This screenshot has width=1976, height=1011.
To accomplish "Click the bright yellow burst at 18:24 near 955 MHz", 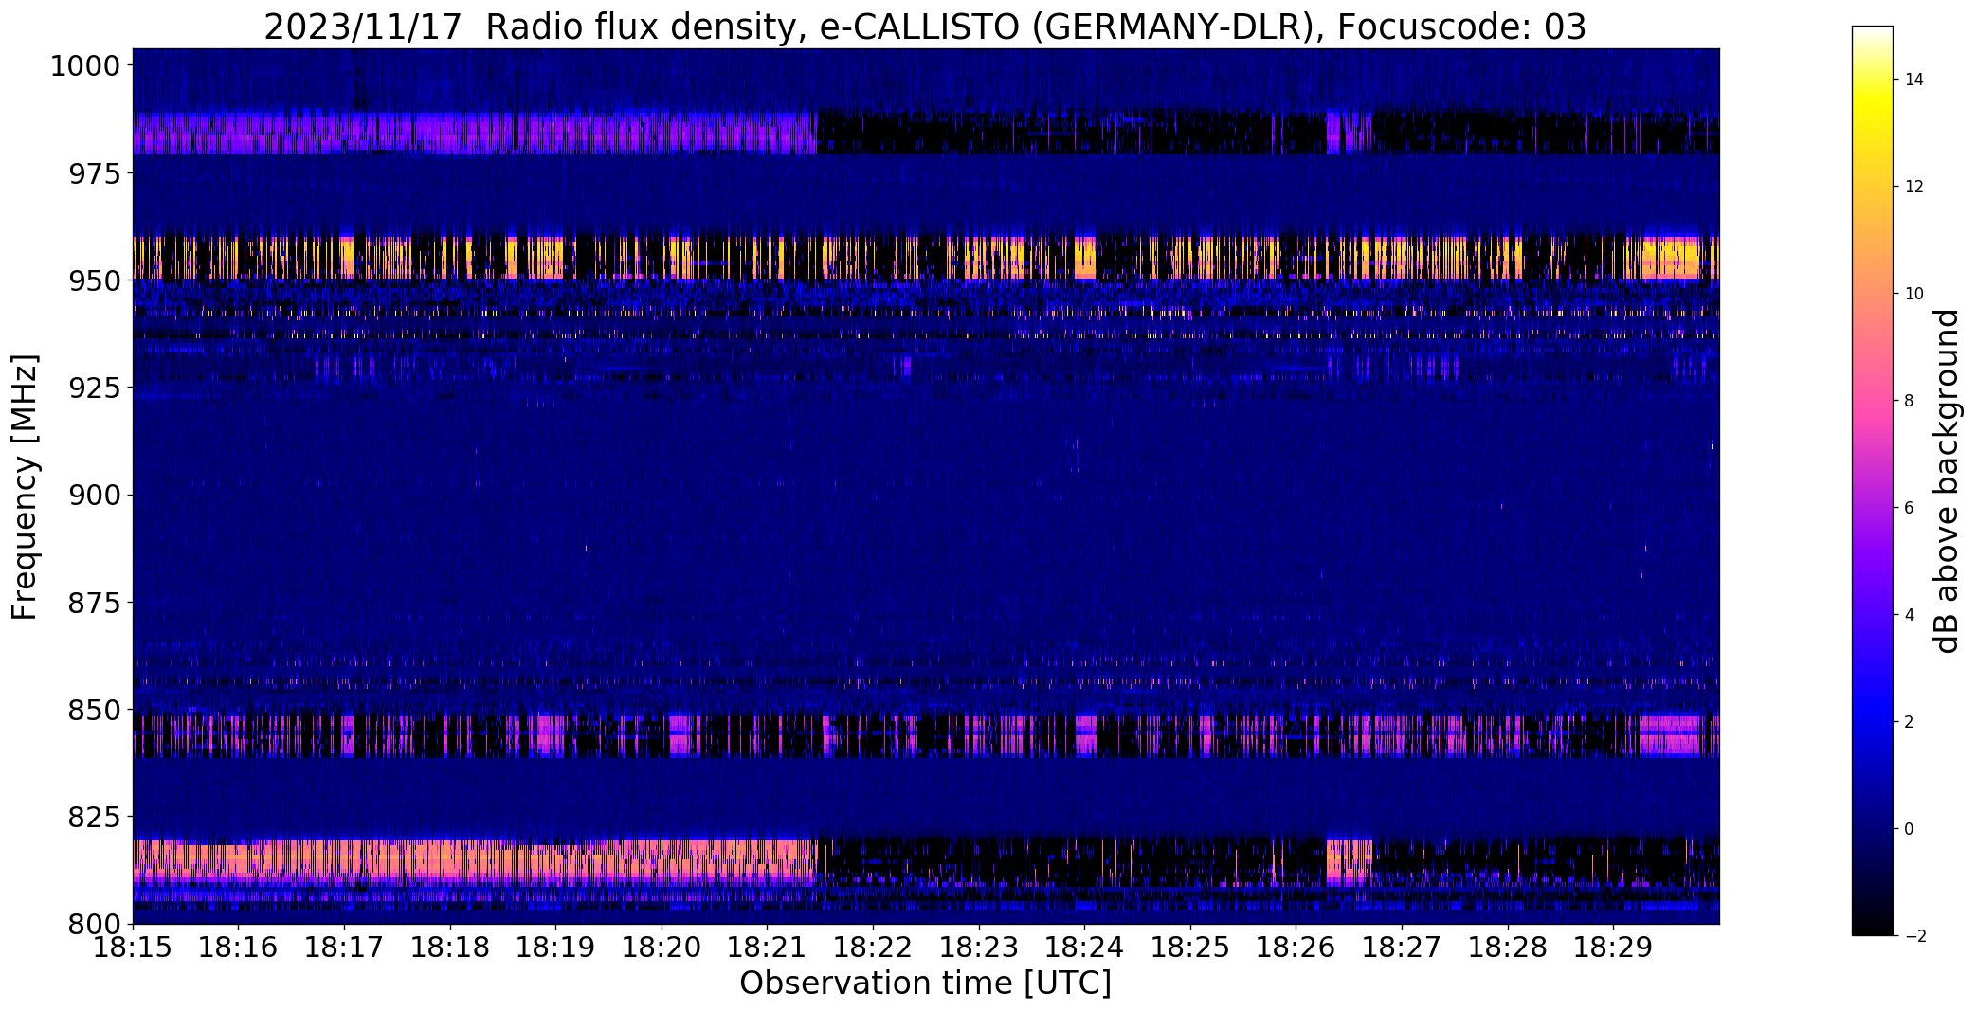I will coord(1085,258).
